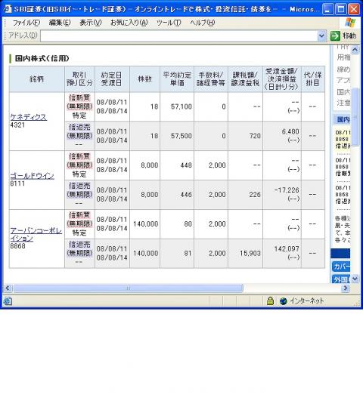This screenshot has height=410, width=363.
Task: Click the page icon in status bar
Action: [8, 301]
